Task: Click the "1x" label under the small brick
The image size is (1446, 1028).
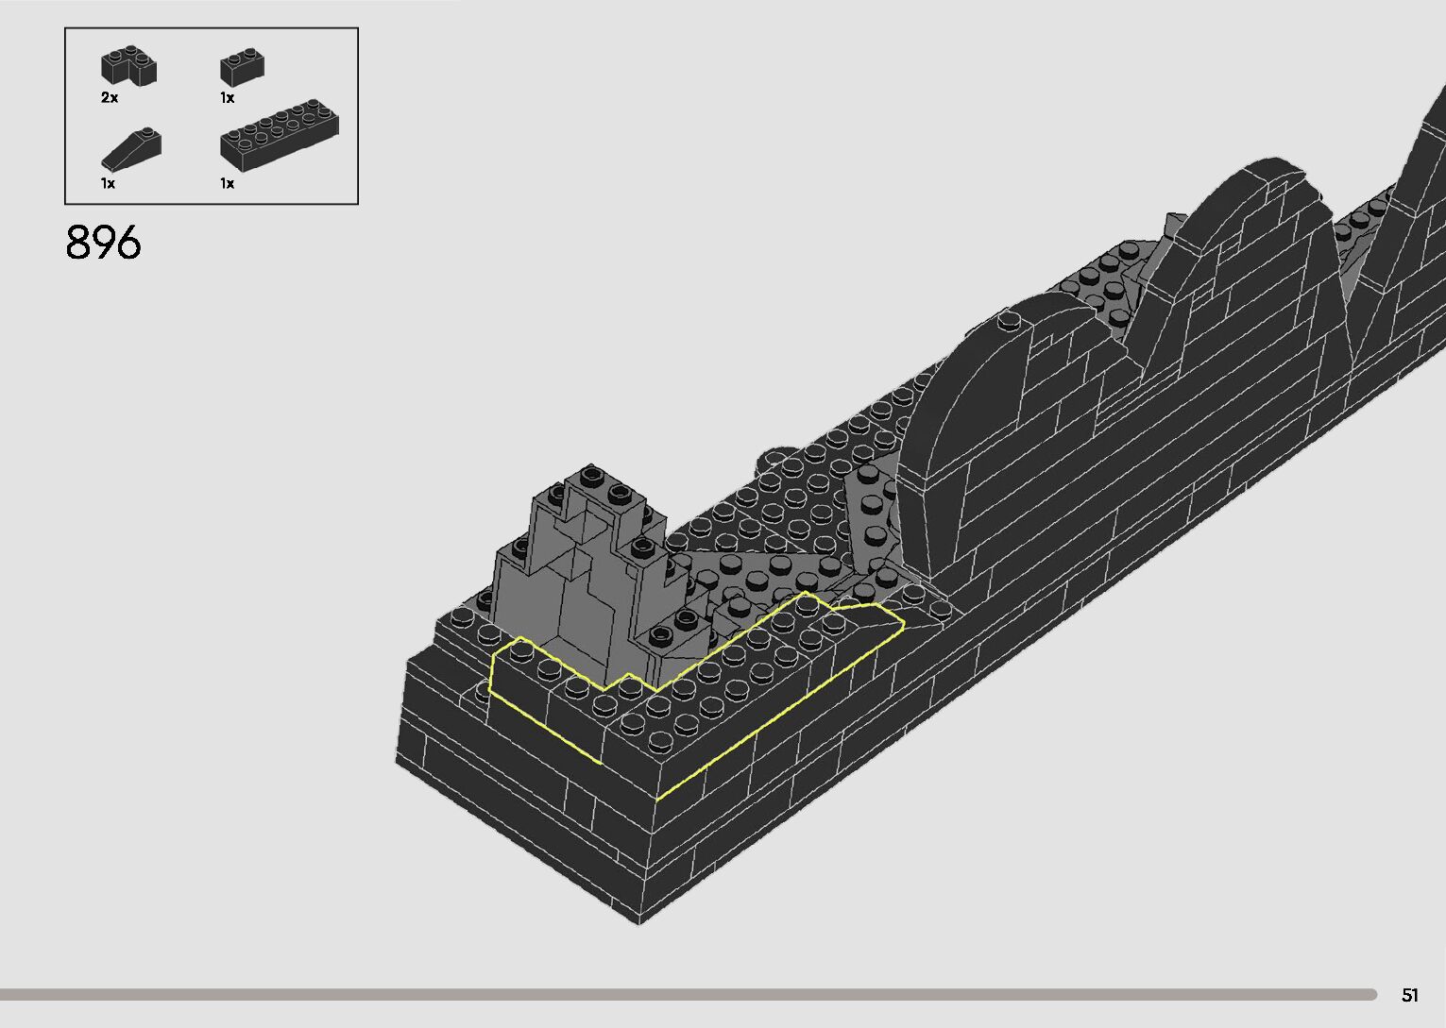Action: (x=227, y=98)
